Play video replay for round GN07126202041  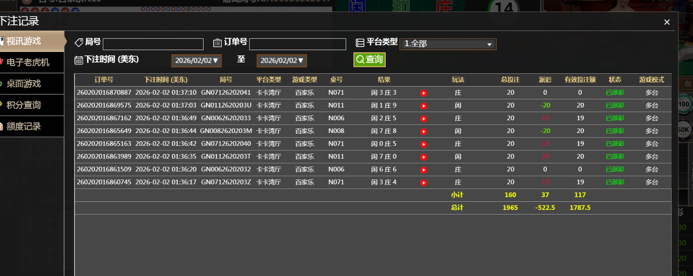(423, 93)
